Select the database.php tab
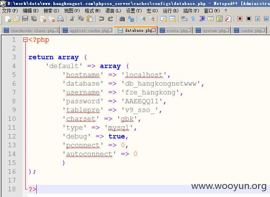The image size is (270, 197). click(136, 30)
